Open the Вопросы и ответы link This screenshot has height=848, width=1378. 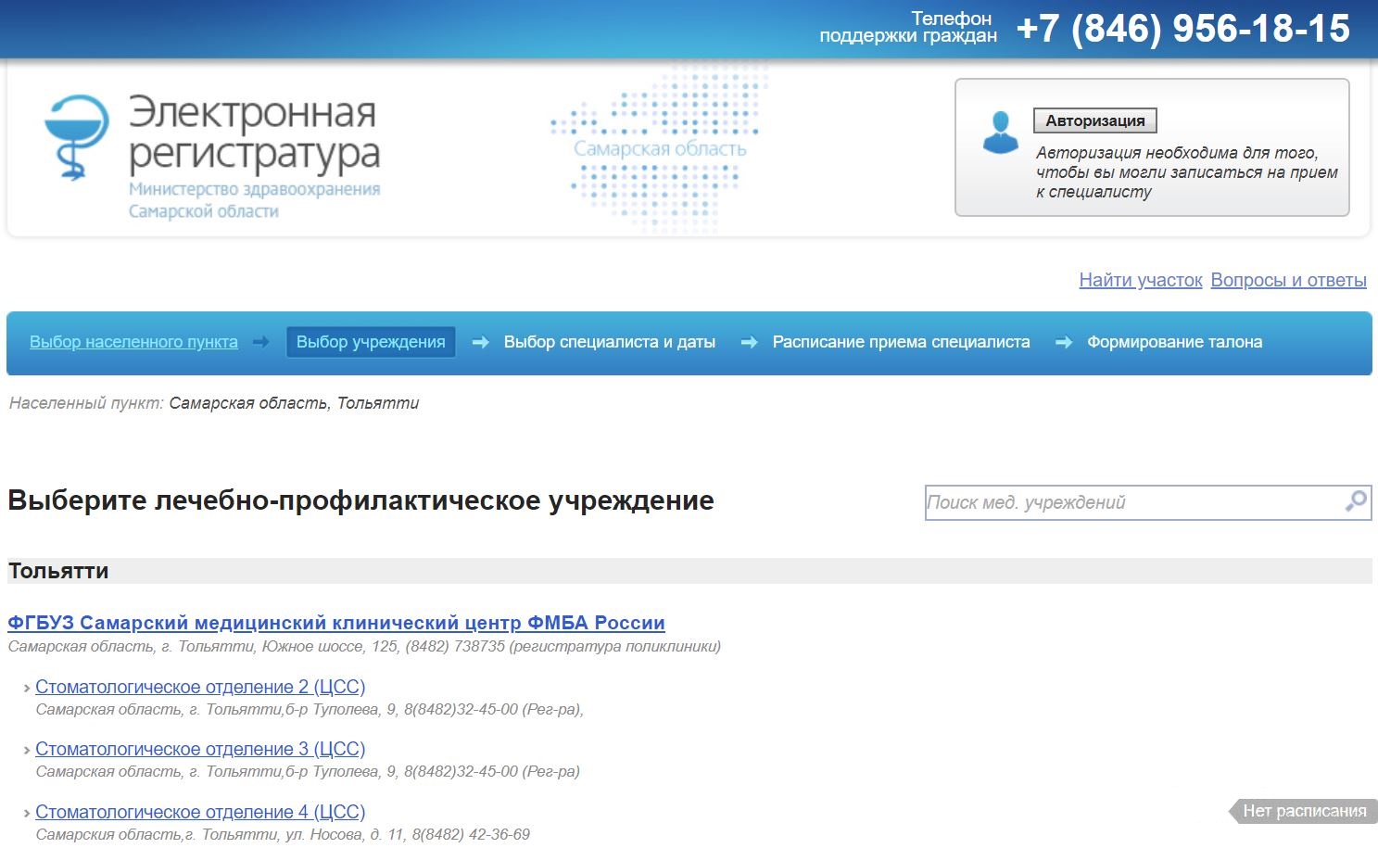pyautogui.click(x=1288, y=280)
